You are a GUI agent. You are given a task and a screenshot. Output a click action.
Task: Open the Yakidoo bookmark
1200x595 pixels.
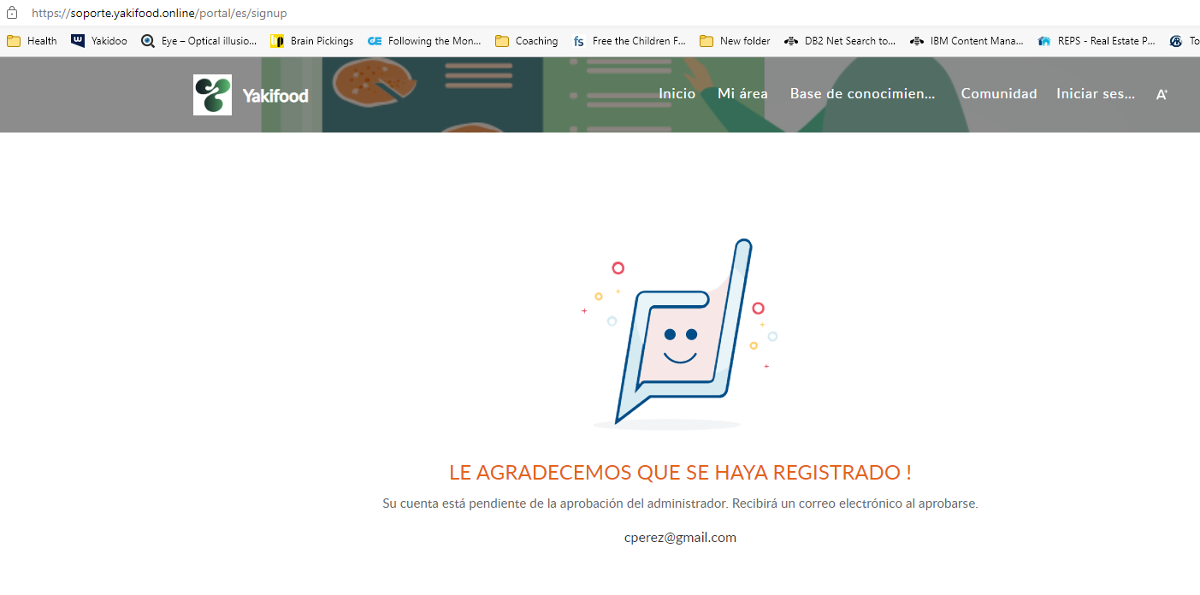(x=99, y=41)
